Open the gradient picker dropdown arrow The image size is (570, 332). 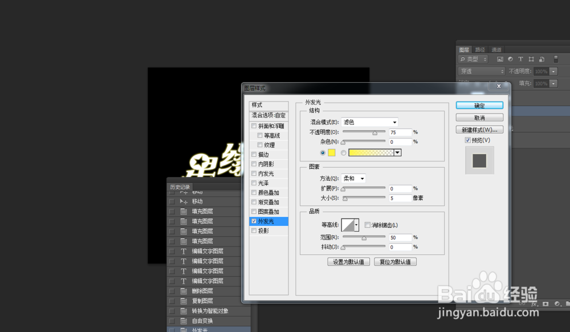(x=397, y=152)
